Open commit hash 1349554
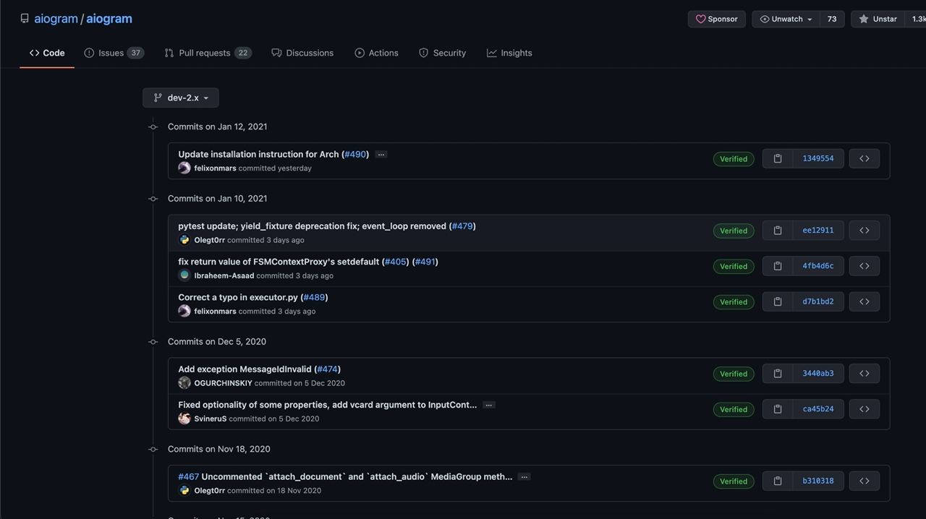 818,158
